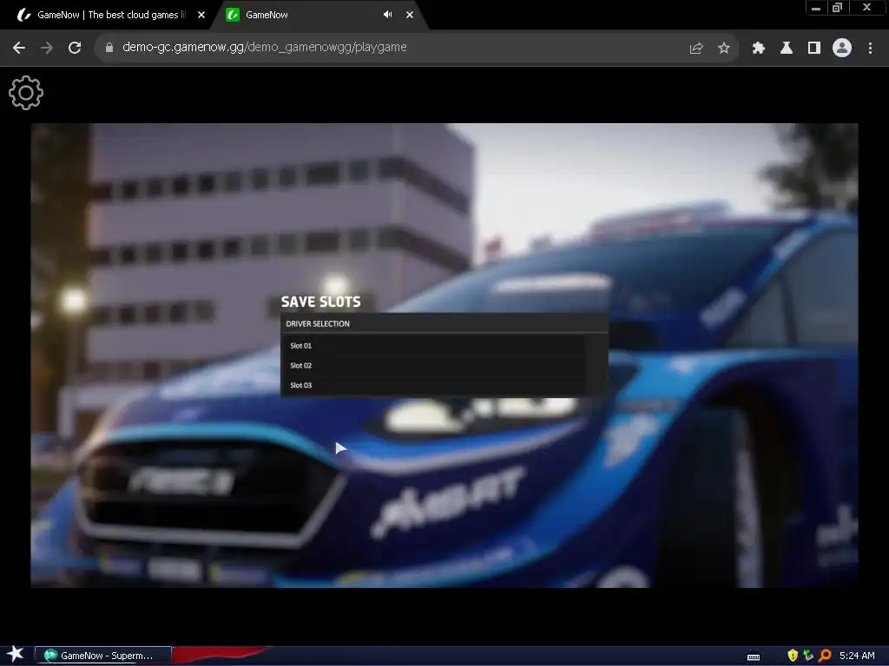Switch to 'GameNow | The best cloud games' tab
This screenshot has width=889, height=666.
point(107,15)
